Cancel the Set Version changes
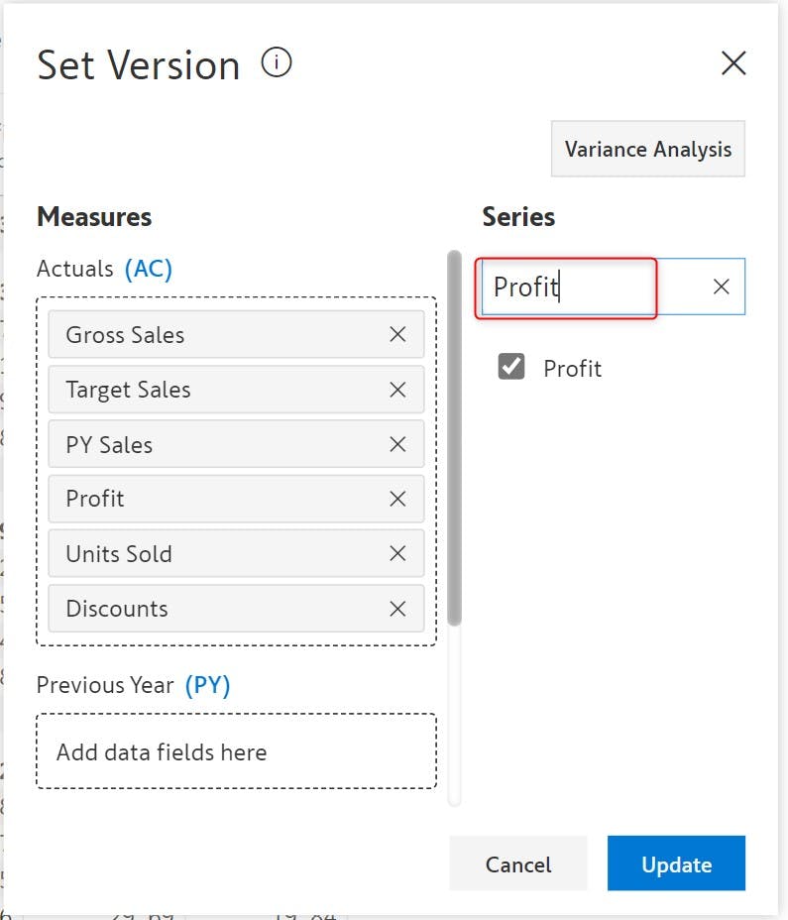Image resolution: width=788 pixels, height=920 pixels. click(x=517, y=864)
